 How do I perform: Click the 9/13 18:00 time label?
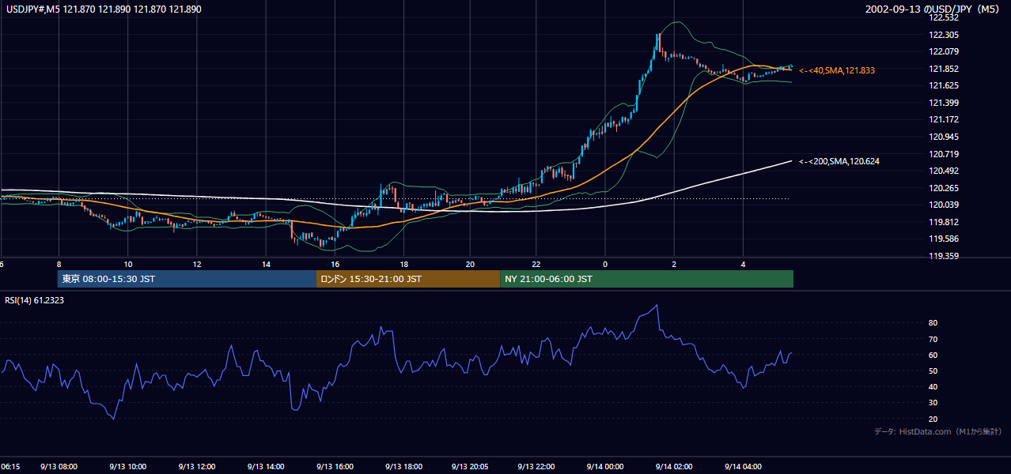tap(403, 466)
